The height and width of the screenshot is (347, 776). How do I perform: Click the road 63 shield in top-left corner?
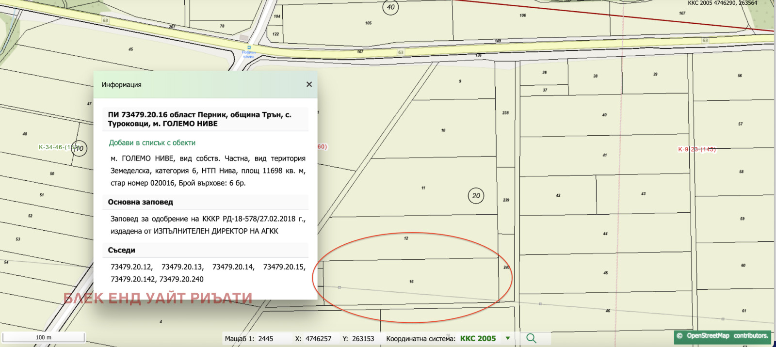[x=105, y=20]
